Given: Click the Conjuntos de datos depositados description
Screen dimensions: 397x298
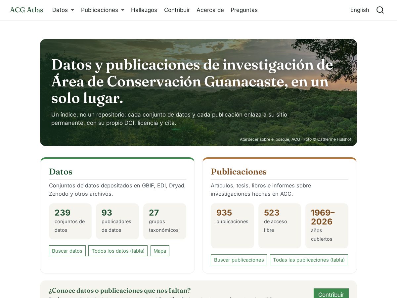Looking at the screenshot, I should click(117, 190).
